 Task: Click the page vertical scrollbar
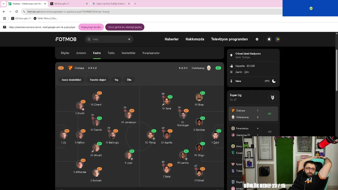(x=336, y=70)
